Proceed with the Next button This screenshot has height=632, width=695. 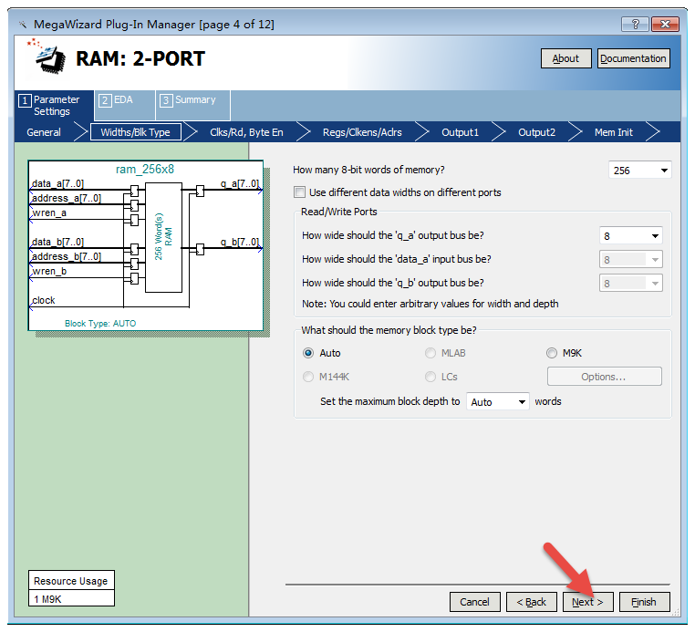coord(587,602)
